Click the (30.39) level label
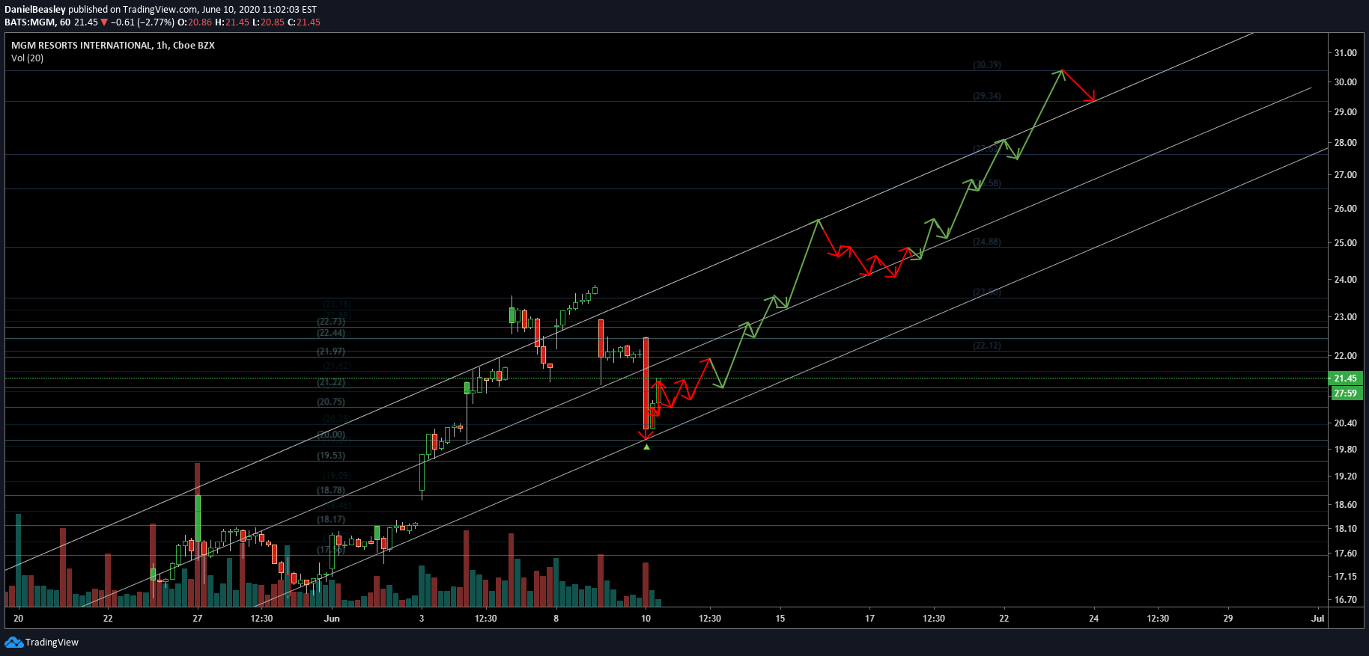 (987, 65)
